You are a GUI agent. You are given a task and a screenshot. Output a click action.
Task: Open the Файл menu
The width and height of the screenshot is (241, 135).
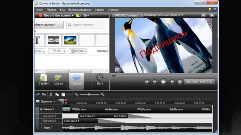click(40, 10)
